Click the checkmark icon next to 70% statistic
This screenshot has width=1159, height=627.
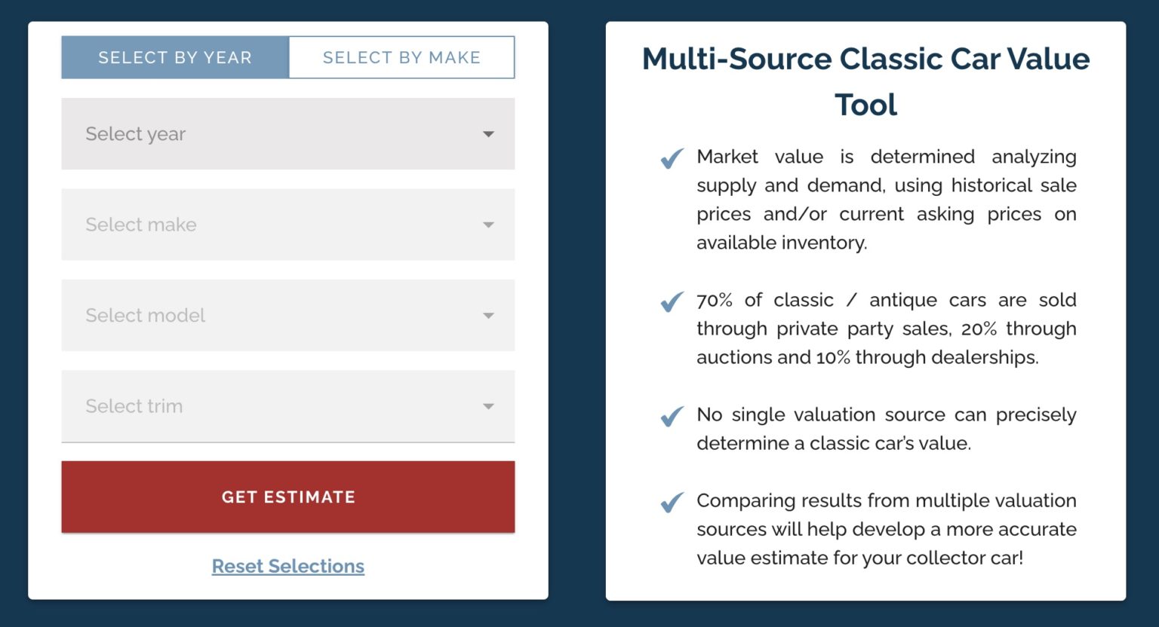click(x=670, y=303)
